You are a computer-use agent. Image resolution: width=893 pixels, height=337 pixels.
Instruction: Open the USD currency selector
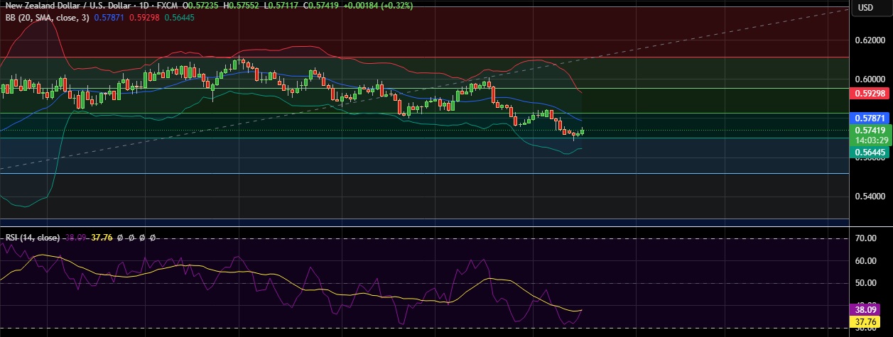coord(866,8)
